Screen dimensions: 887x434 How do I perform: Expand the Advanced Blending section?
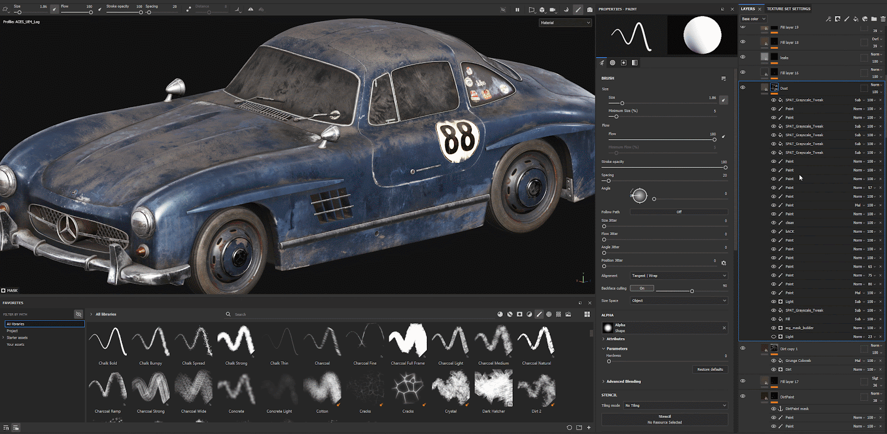pos(623,381)
